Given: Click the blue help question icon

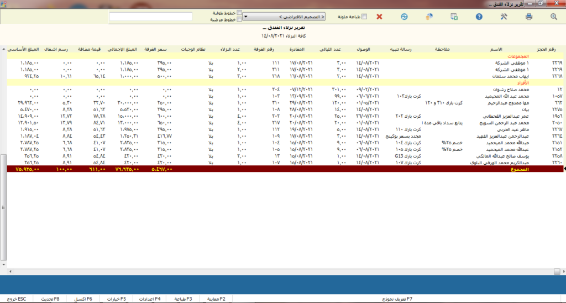Looking at the screenshot, I should 480,17.
